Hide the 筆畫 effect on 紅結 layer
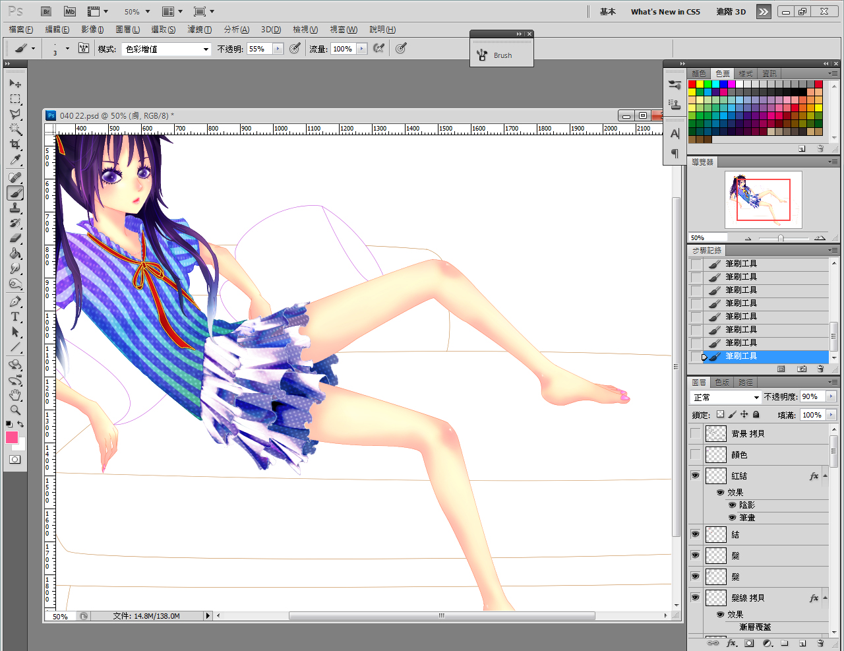844x651 pixels. (732, 517)
